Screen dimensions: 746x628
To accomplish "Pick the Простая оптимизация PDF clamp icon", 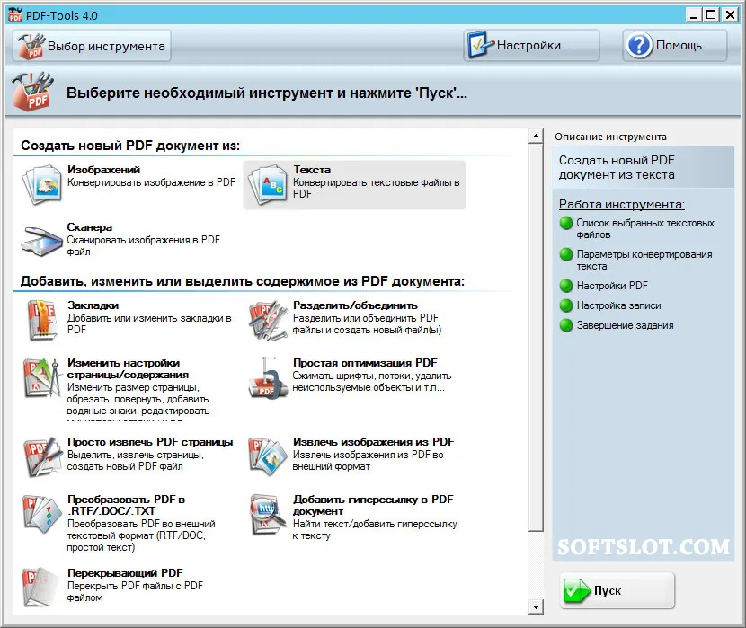I will pos(267,378).
